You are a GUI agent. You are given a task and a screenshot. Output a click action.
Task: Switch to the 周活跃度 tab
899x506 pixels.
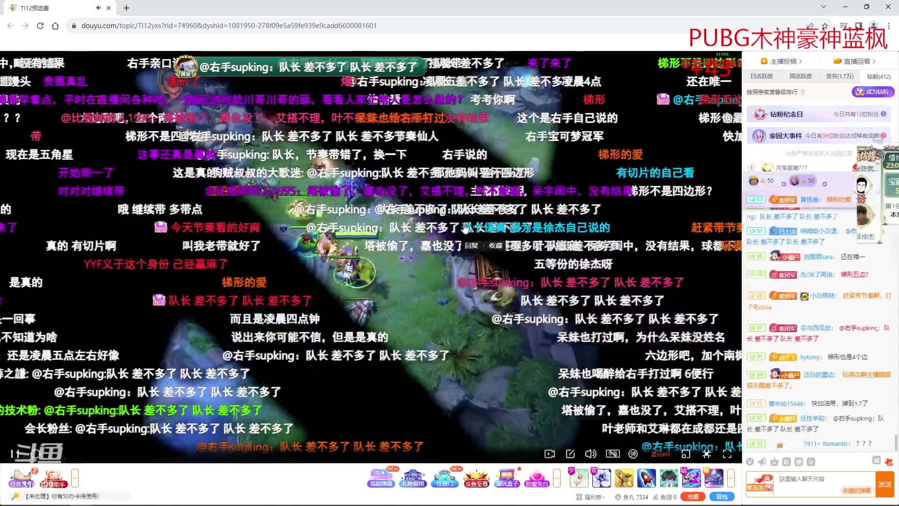[800, 76]
